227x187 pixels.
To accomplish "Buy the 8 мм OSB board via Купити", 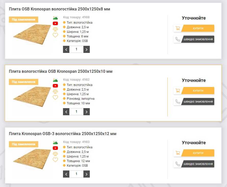I will [x=198, y=28].
